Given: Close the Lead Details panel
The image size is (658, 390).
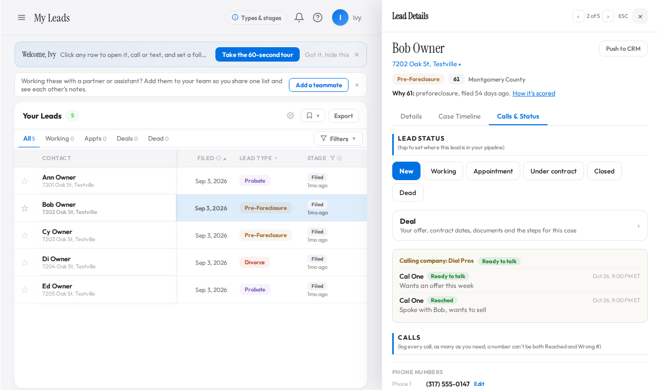Looking at the screenshot, I should click(x=640, y=16).
